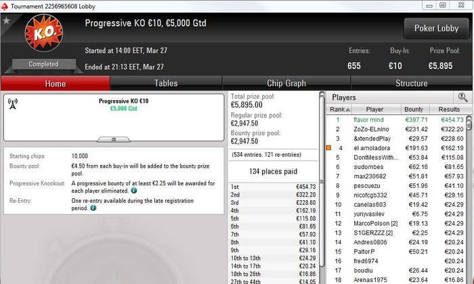
Task: Switch to the Tables tab
Action: click(166, 83)
